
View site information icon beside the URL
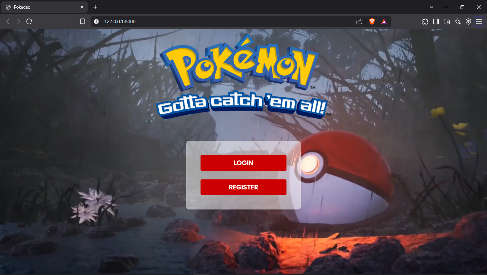click(96, 21)
